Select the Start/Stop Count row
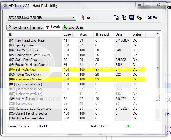 coord(77,50)
